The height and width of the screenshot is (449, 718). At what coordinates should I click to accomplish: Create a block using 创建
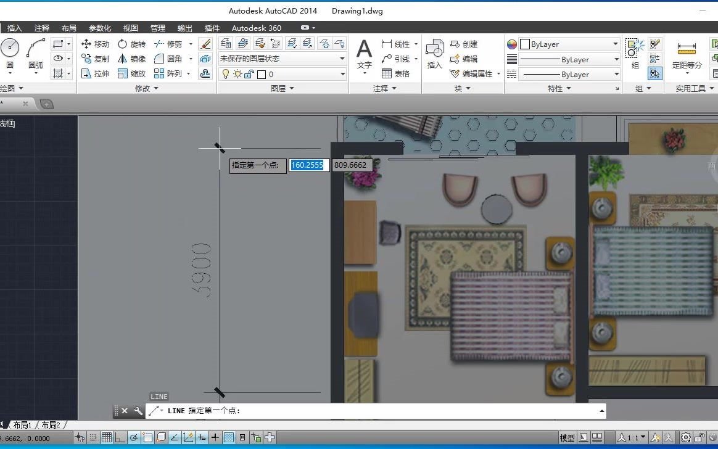(x=464, y=44)
